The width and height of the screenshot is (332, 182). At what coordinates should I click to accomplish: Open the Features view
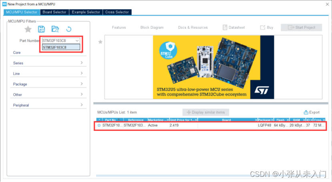pyautogui.click(x=119, y=28)
